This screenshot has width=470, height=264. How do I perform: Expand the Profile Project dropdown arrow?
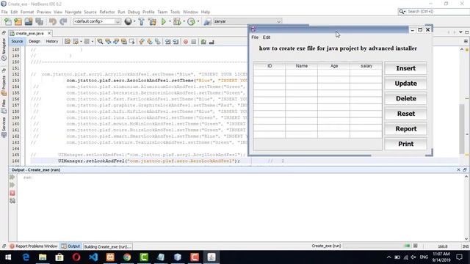[x=198, y=21]
